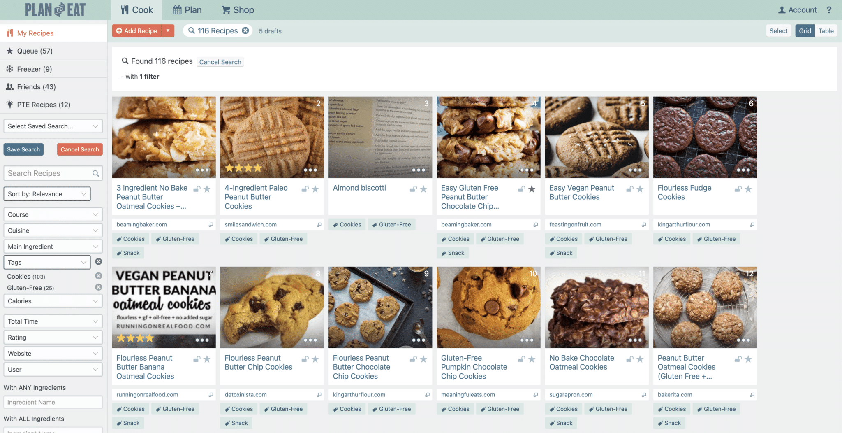Expand the Select Saved Search dropdown

[x=53, y=126]
